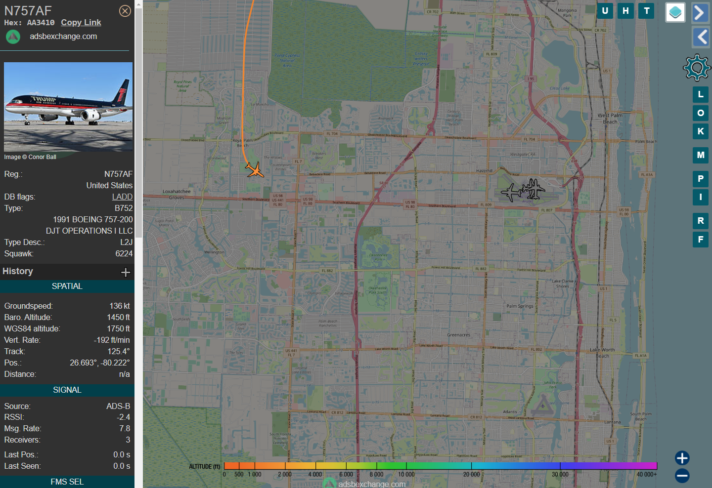
Task: Click the WGS84 altitude 1750 ft value
Action: point(118,329)
